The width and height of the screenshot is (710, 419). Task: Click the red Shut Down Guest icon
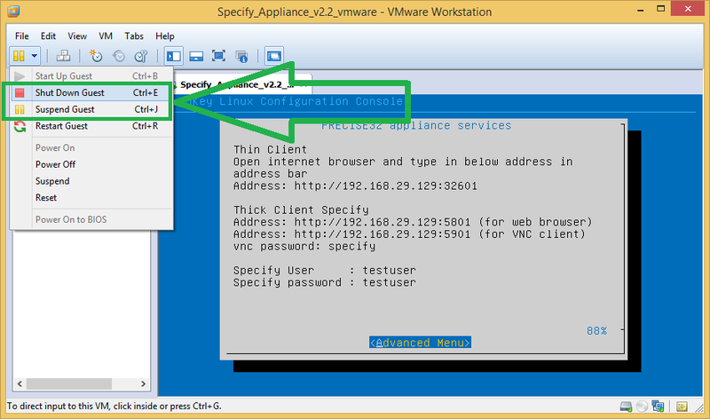pyautogui.click(x=20, y=93)
